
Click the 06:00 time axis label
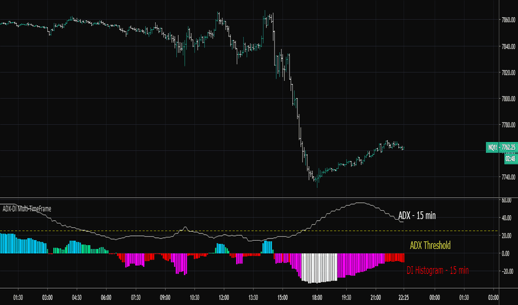(106, 298)
